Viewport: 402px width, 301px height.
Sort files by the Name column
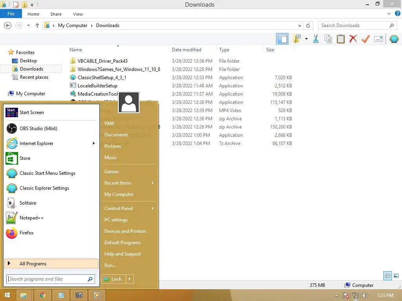click(76, 50)
